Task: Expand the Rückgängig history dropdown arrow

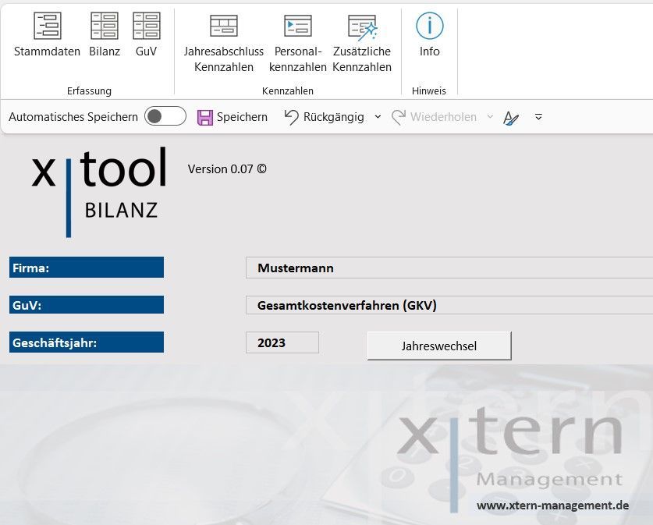Action: coord(378,117)
